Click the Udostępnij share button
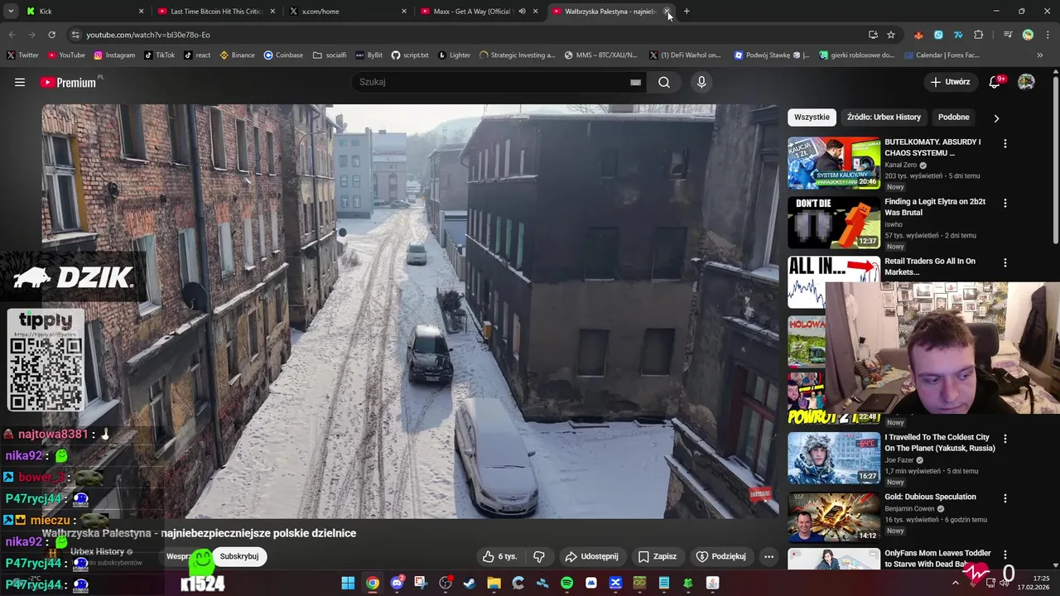 pos(591,556)
